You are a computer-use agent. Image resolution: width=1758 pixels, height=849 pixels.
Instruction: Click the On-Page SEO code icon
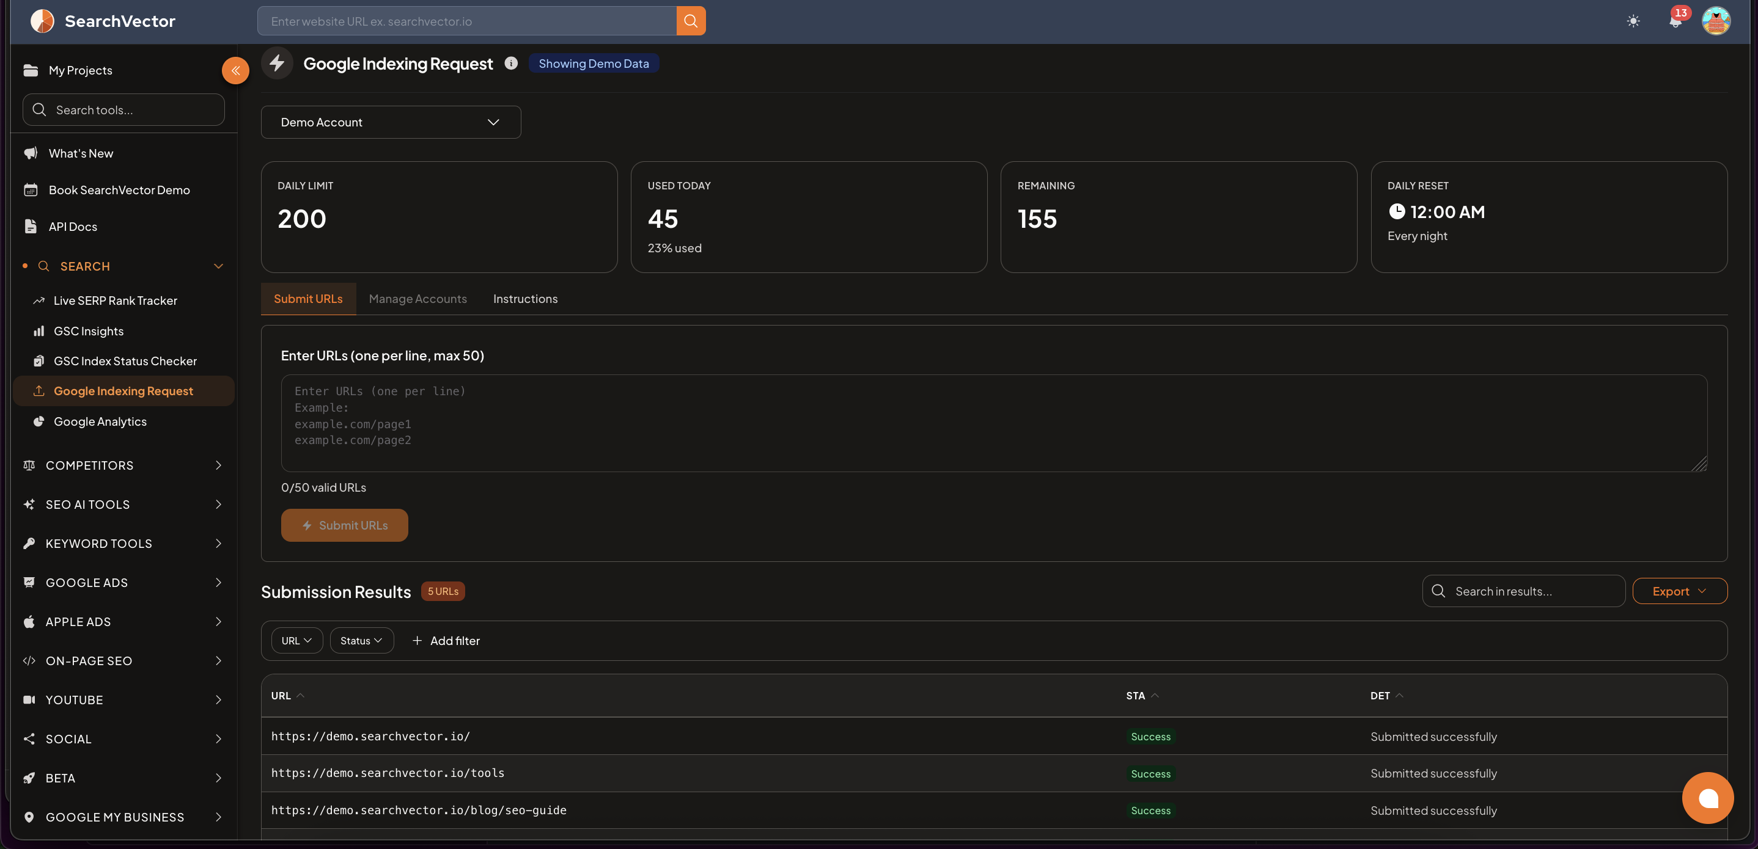[x=29, y=661]
